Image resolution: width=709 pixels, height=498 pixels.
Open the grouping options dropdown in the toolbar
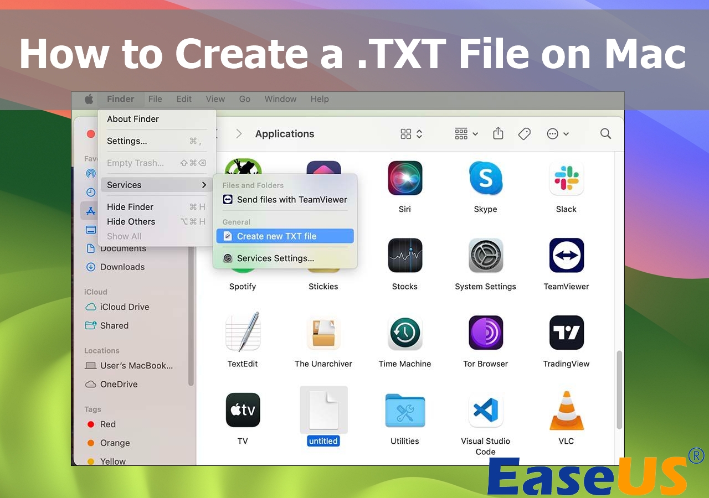pyautogui.click(x=465, y=133)
